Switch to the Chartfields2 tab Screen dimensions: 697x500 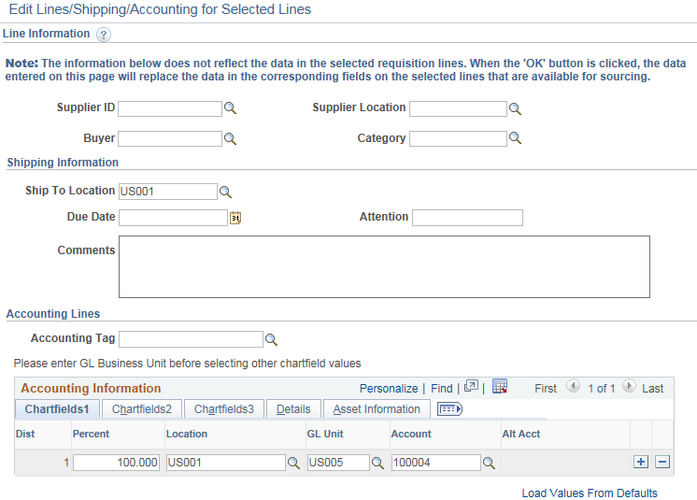(x=142, y=409)
